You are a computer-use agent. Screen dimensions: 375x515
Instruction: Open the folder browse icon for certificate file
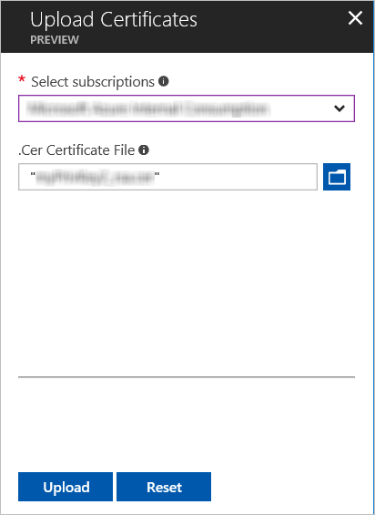pyautogui.click(x=337, y=177)
